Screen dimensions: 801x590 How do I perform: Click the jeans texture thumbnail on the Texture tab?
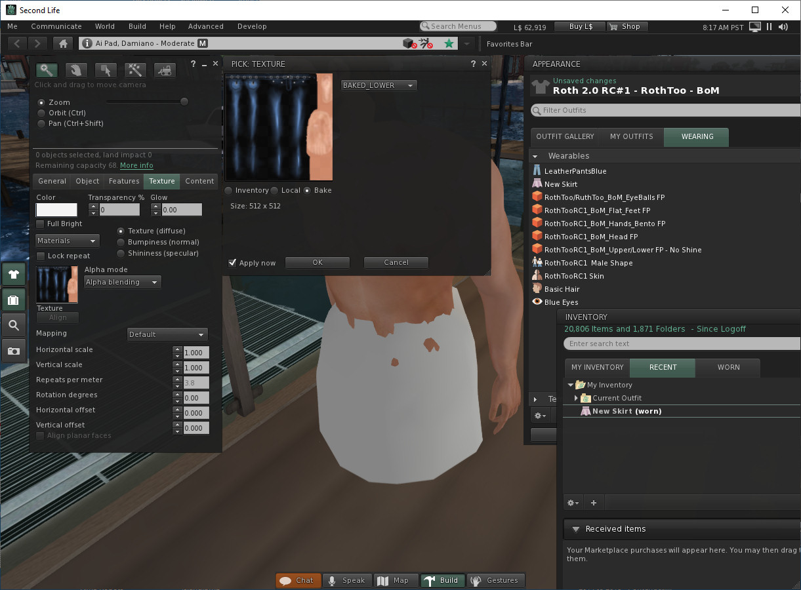point(56,284)
